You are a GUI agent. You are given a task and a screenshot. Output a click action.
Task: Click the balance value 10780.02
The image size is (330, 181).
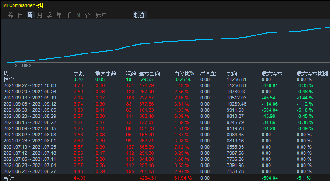coord(236,92)
